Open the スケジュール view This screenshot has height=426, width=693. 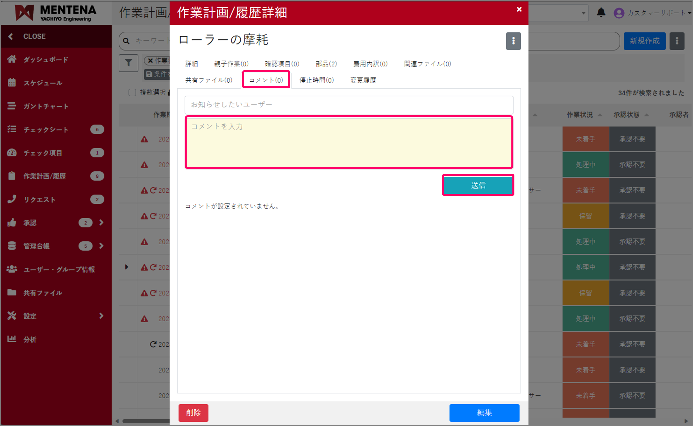click(x=43, y=83)
